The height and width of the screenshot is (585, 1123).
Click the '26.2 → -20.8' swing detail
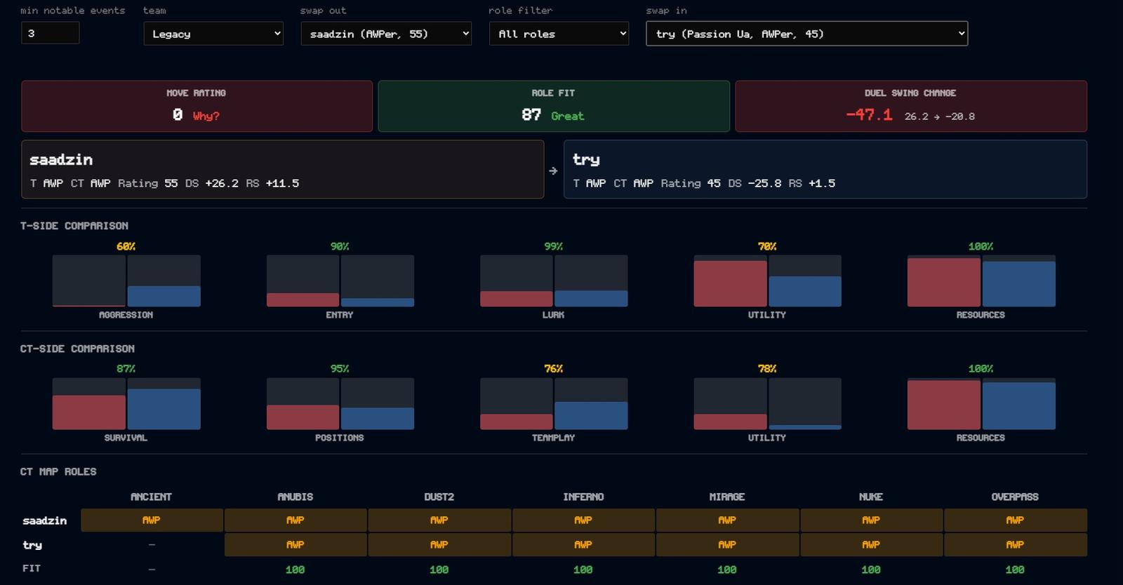point(940,116)
